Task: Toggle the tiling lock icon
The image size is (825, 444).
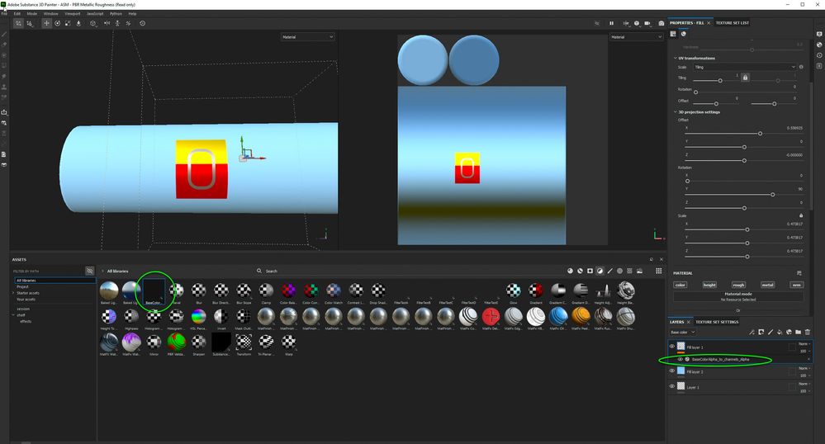Action: (745, 78)
